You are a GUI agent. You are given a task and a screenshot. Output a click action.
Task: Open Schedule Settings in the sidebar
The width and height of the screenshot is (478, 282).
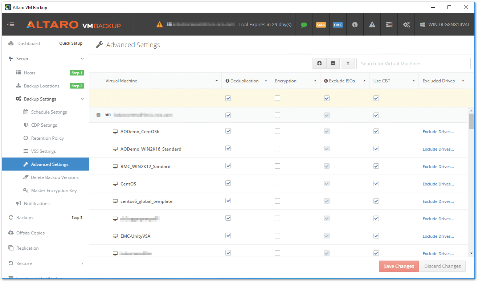point(45,112)
